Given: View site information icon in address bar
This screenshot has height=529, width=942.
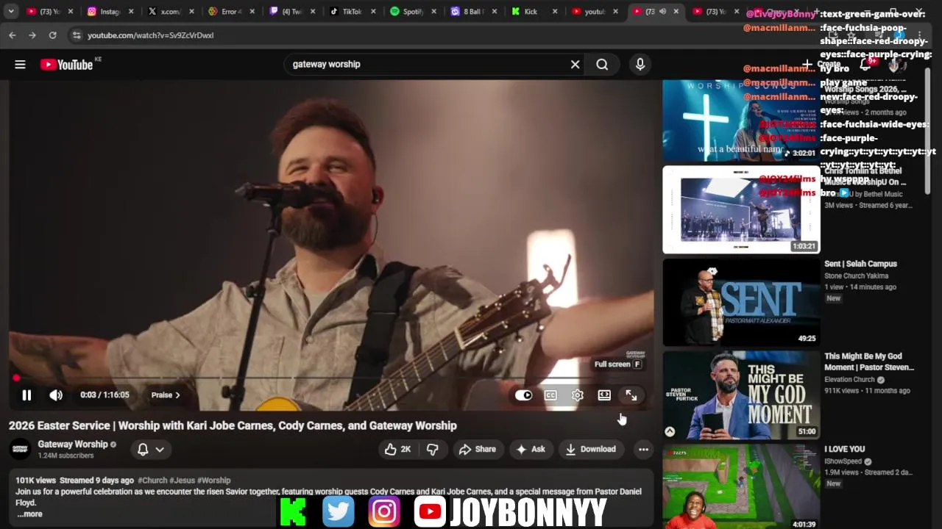Looking at the screenshot, I should [77, 35].
